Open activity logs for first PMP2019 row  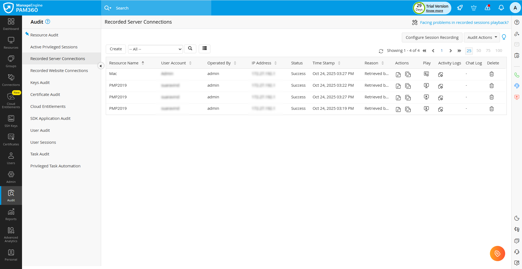440,86
